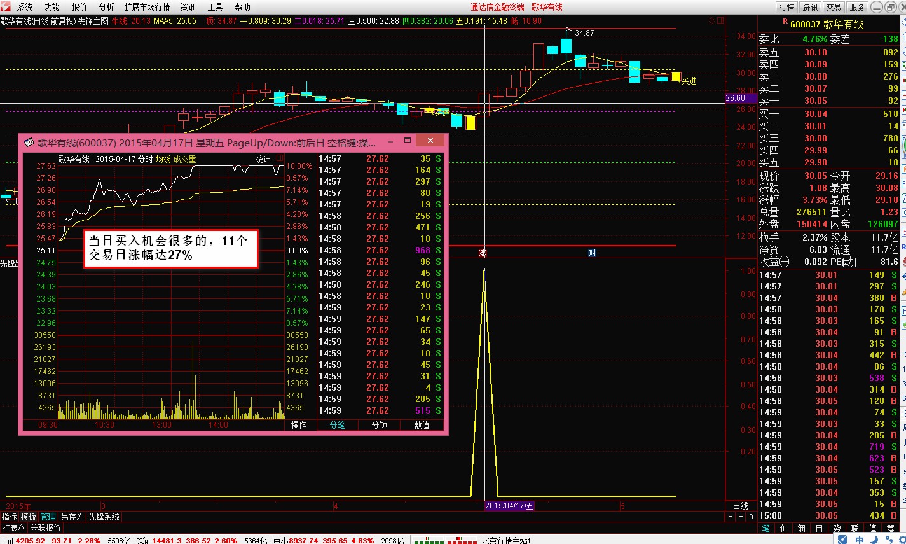The width and height of the screenshot is (906, 544).
Task: Select the 日 tab in quote panel
Action: 820,528
